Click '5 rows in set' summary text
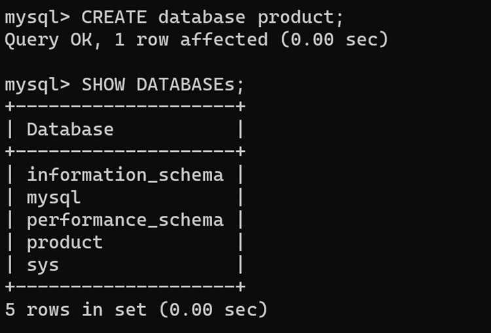 (76, 309)
